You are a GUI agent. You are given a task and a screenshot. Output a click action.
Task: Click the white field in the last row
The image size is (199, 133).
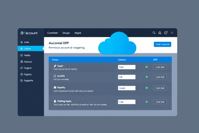coord(127,102)
